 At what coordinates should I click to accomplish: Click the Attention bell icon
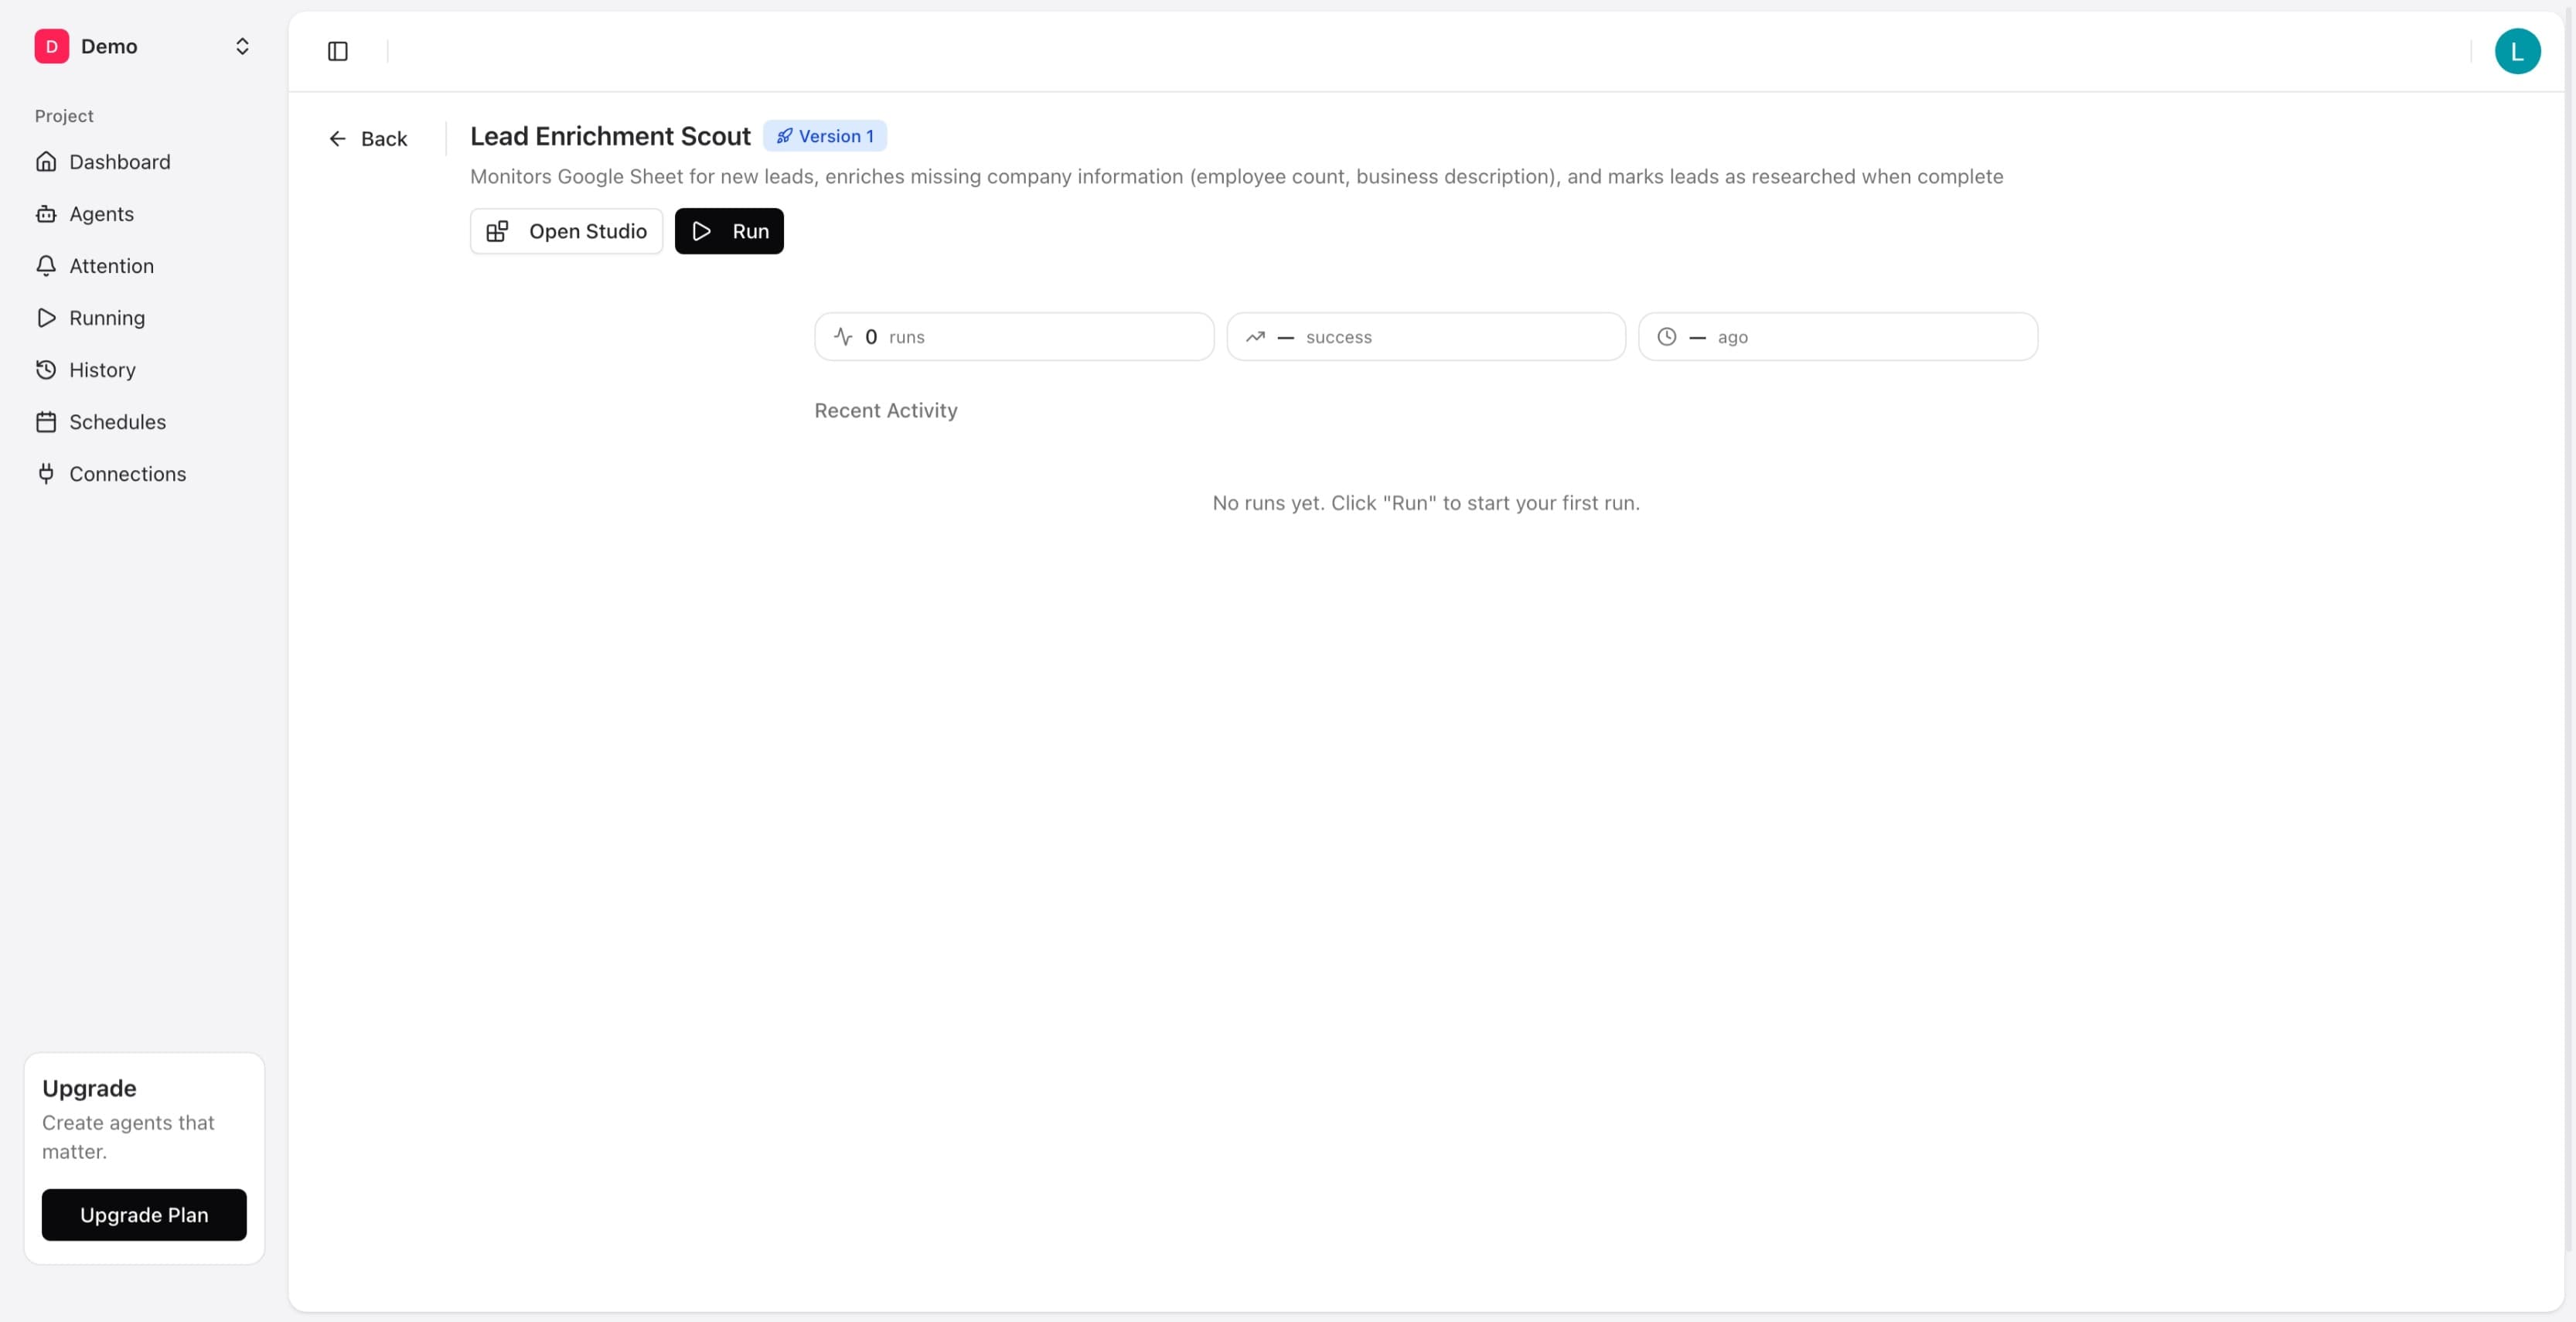[47, 265]
